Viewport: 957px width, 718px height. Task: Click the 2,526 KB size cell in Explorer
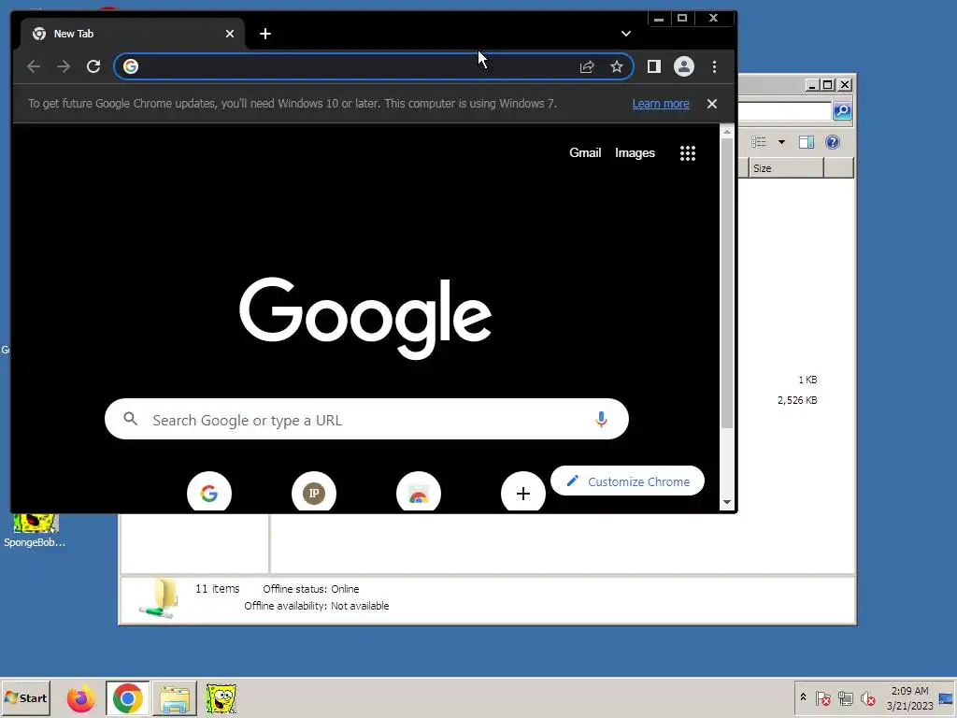[797, 400]
